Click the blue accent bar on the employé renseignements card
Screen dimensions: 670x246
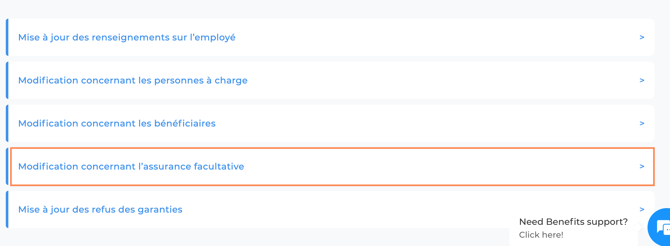tap(7, 37)
